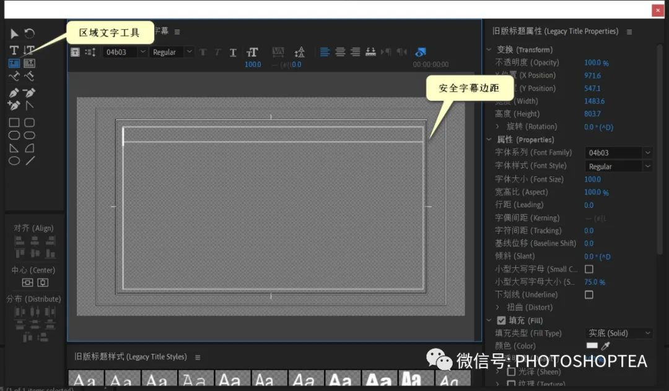The image size is (669, 391).
Task: Select the Arc tool
Action: 30,148
